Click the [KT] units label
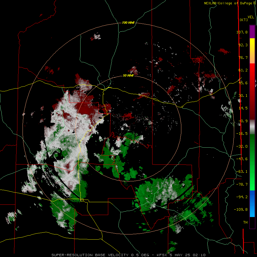The height and width of the screenshot is (257, 257). 244,20
